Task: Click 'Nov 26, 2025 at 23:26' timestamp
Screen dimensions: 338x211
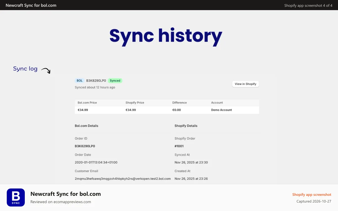Action: pos(191,179)
